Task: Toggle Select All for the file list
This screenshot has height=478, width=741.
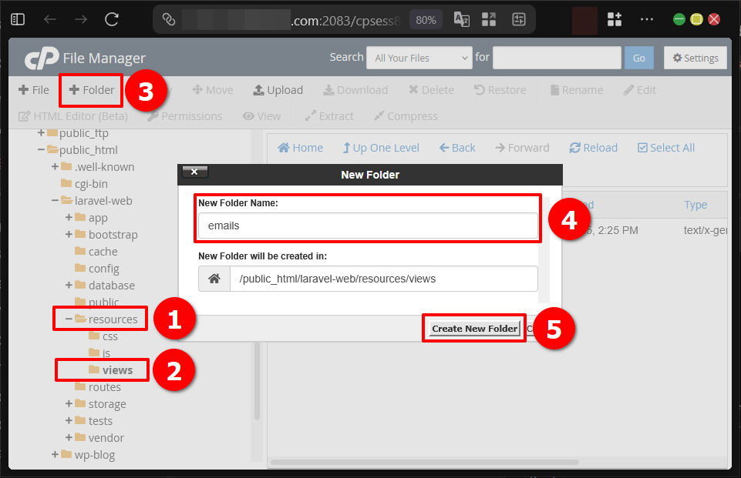Action: click(x=665, y=147)
